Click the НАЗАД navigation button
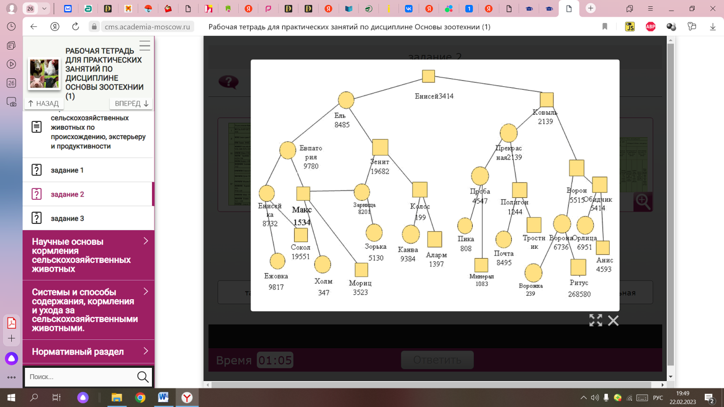This screenshot has height=407, width=724. click(x=43, y=103)
